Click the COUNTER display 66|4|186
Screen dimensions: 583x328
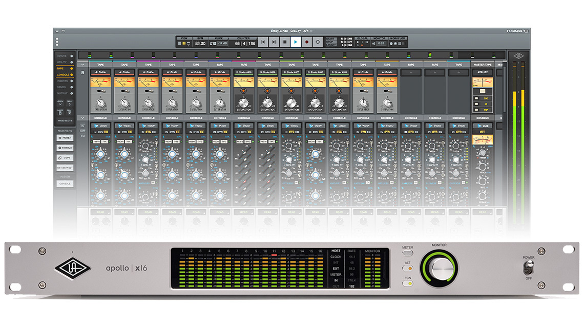coord(245,44)
